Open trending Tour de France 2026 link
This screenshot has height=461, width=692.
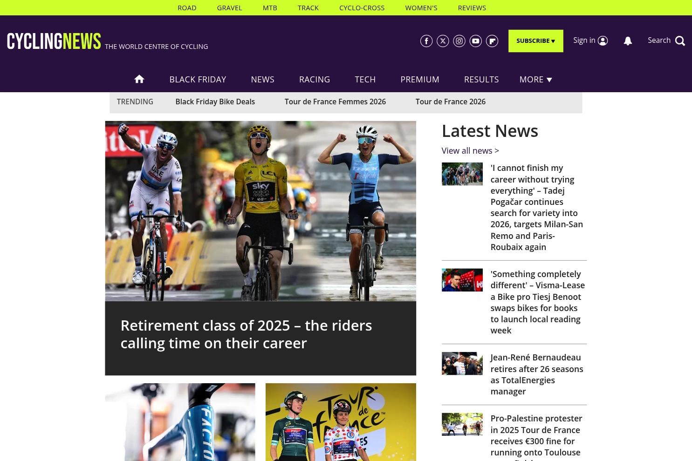point(450,102)
